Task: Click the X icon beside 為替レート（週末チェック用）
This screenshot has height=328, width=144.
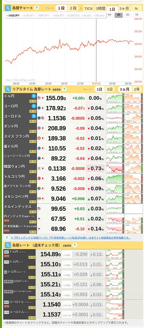Action: pyautogui.click(x=8, y=245)
